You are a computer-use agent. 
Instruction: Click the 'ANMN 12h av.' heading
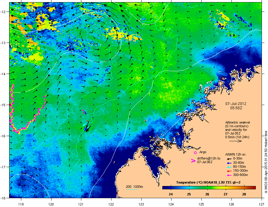click(x=236, y=154)
